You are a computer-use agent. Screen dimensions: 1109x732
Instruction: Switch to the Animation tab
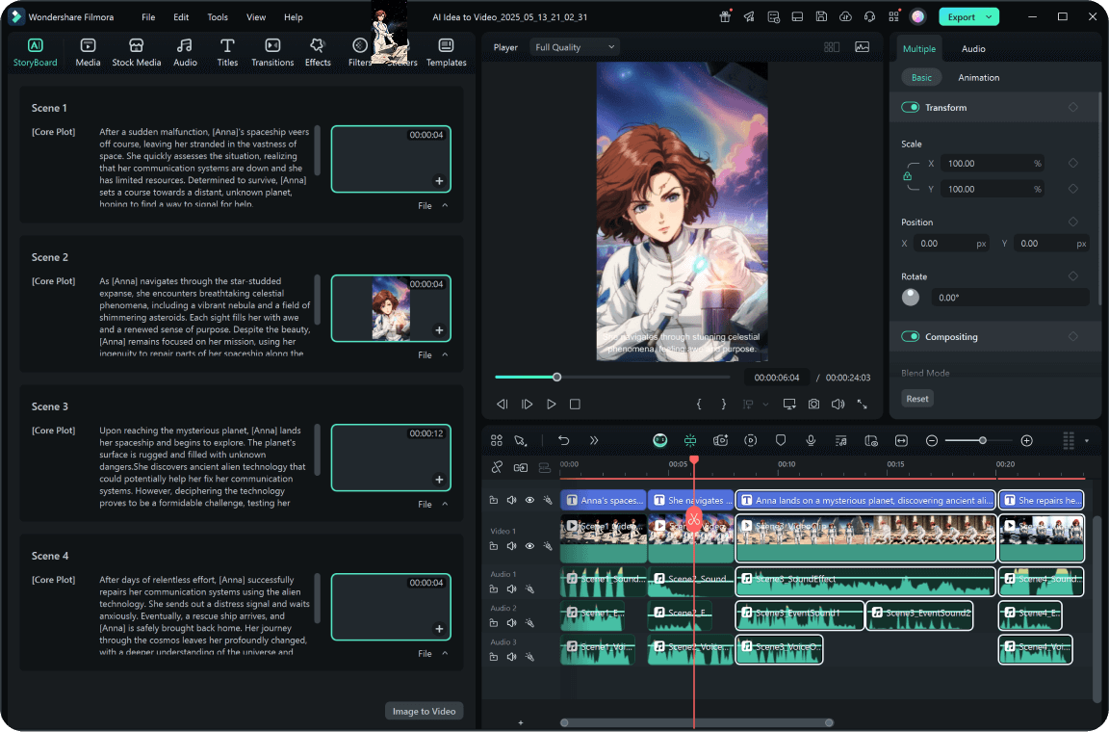(978, 78)
